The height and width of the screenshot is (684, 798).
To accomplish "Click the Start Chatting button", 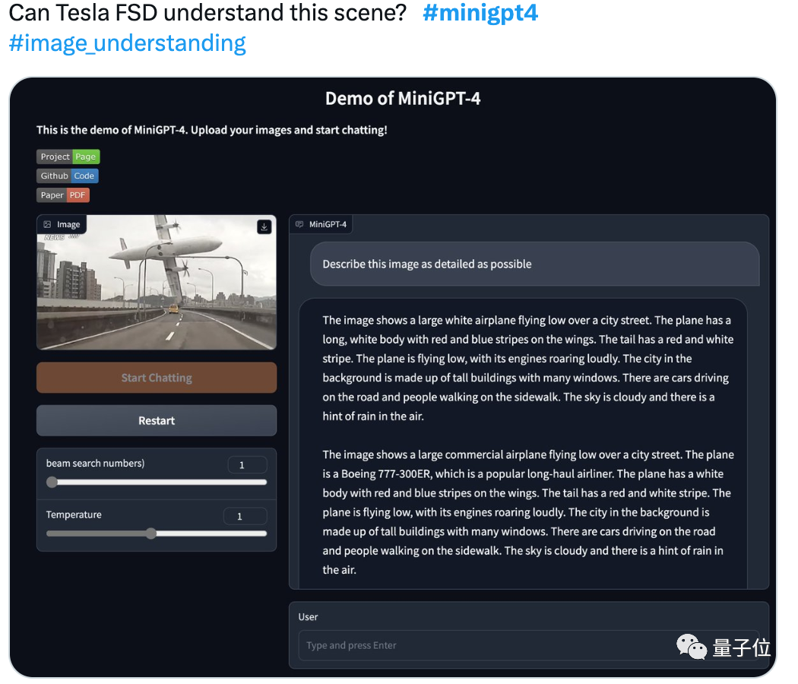I will click(157, 378).
